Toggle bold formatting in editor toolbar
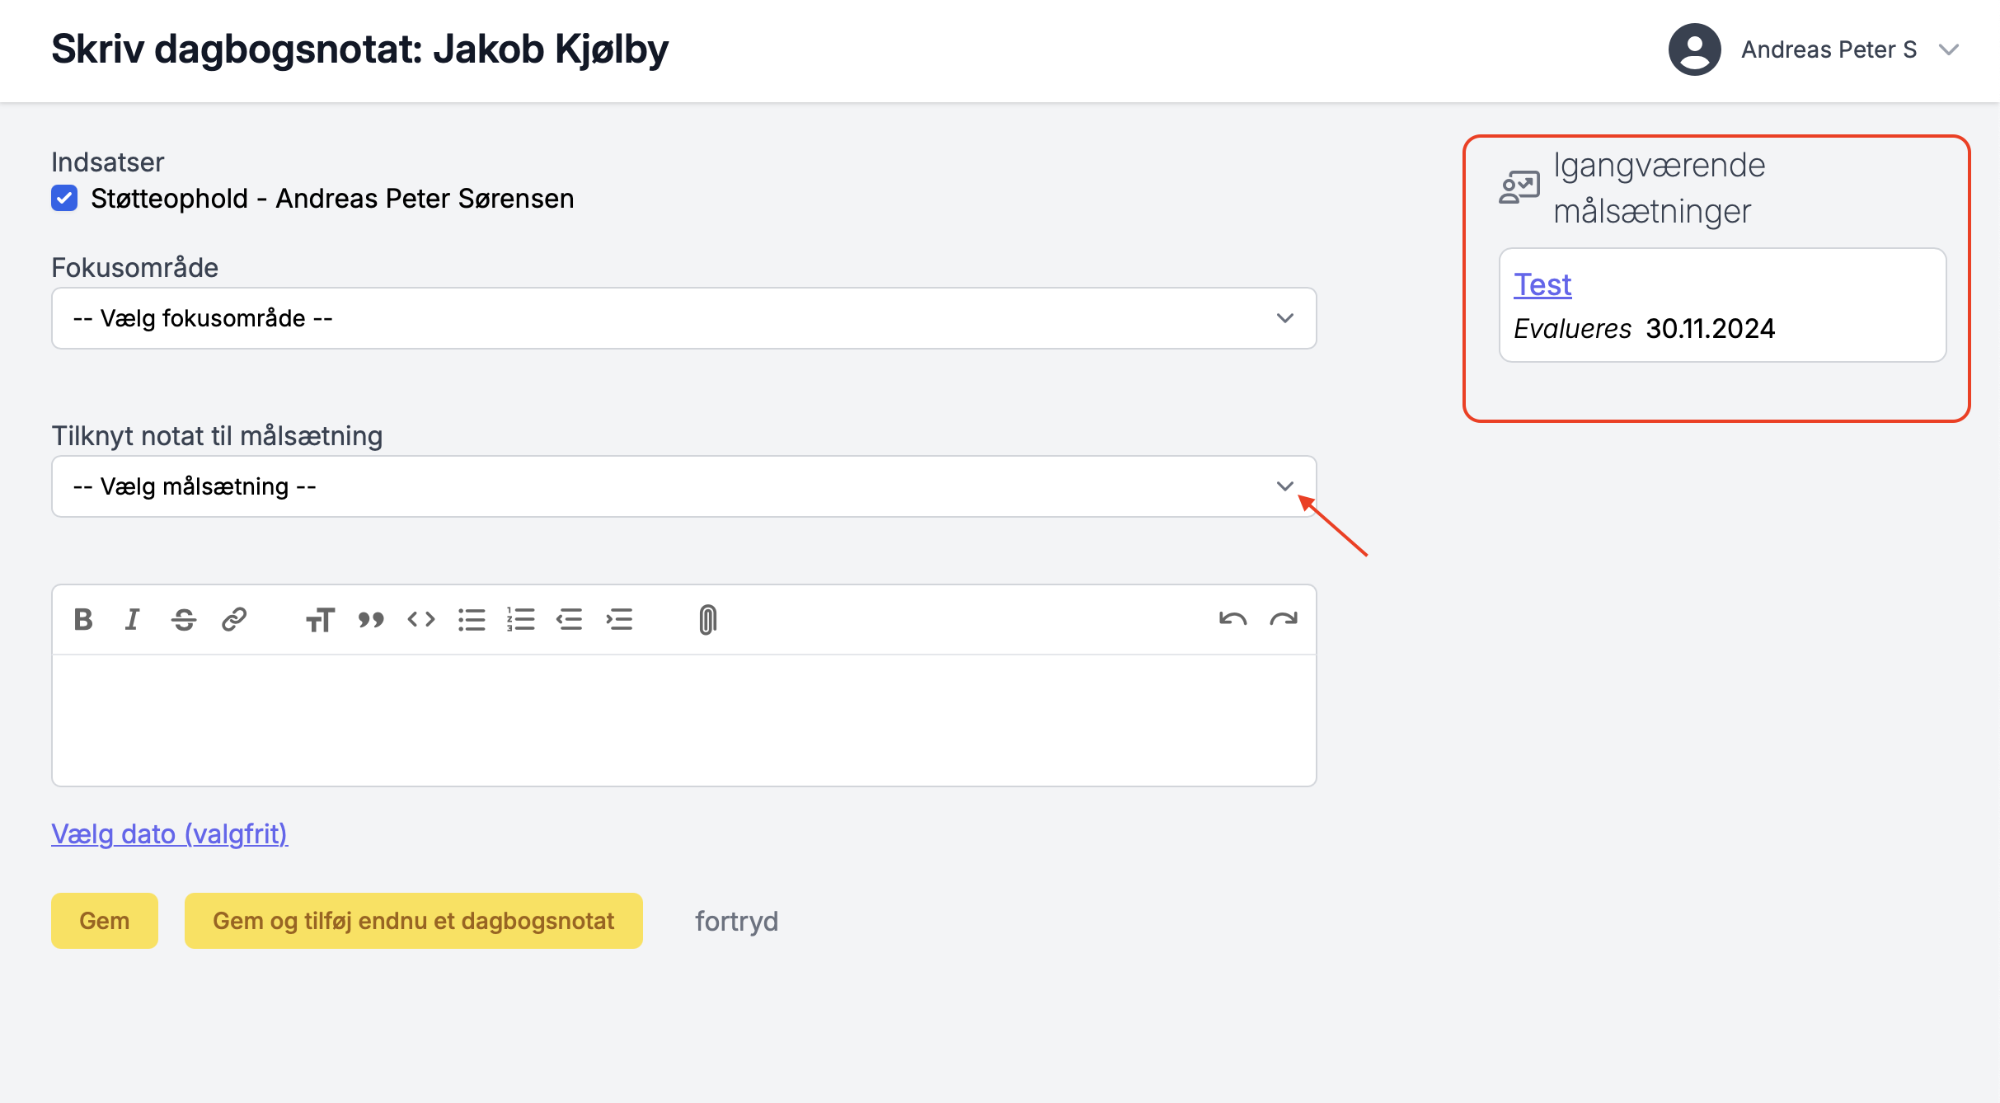Screen dimensions: 2000x1103 (x=83, y=619)
